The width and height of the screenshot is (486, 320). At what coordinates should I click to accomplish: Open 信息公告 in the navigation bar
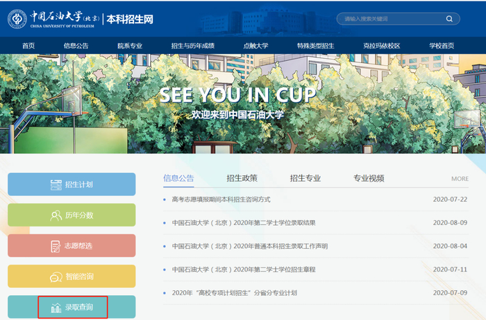click(x=76, y=46)
